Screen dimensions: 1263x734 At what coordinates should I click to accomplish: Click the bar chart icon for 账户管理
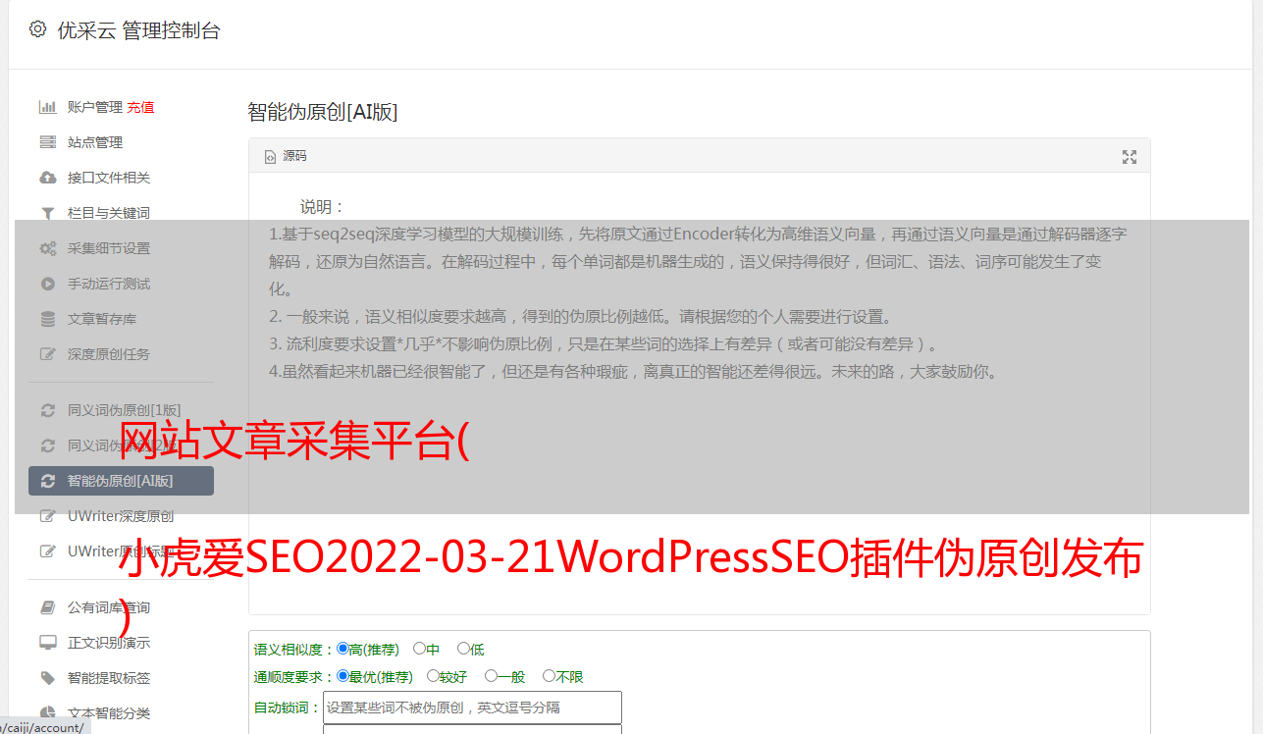click(x=47, y=107)
